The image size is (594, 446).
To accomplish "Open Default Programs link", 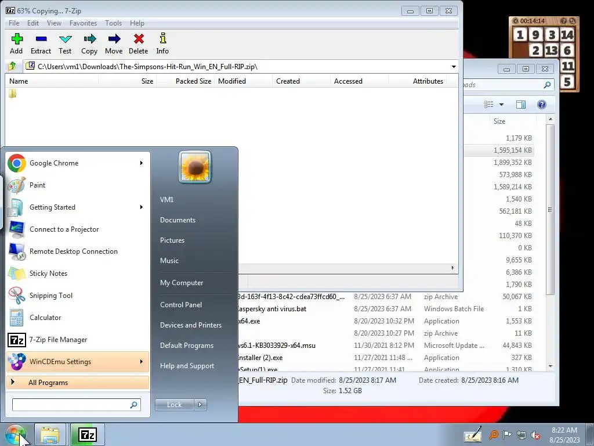I will pos(186,346).
